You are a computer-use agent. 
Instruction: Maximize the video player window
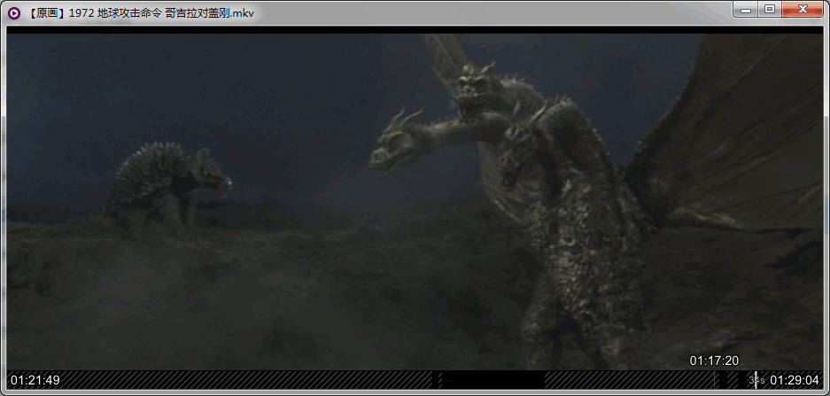tap(769, 10)
